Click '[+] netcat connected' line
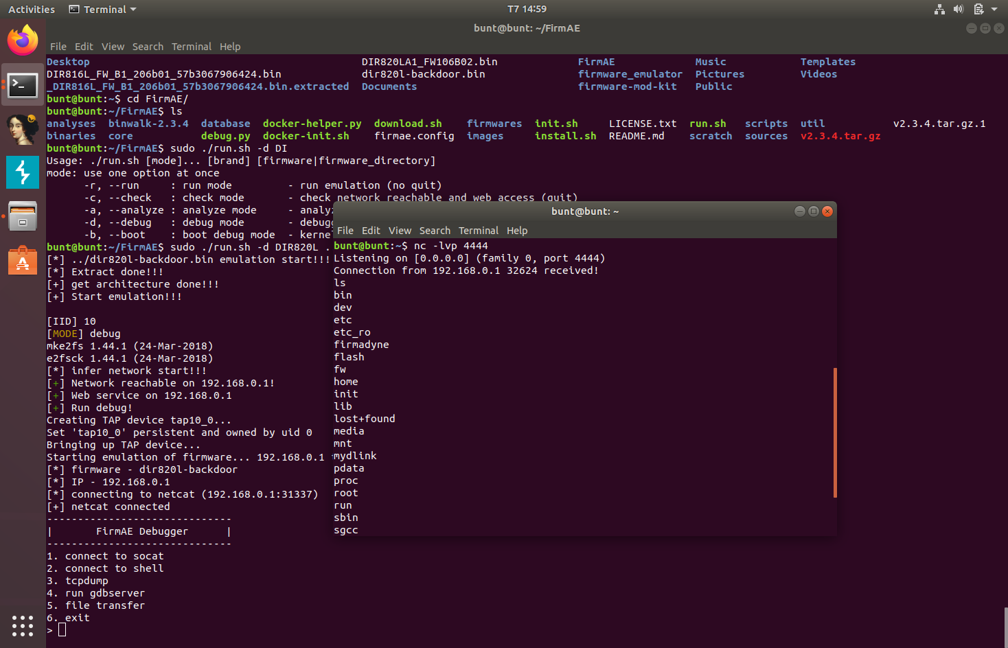This screenshot has height=648, width=1008. pos(108,507)
